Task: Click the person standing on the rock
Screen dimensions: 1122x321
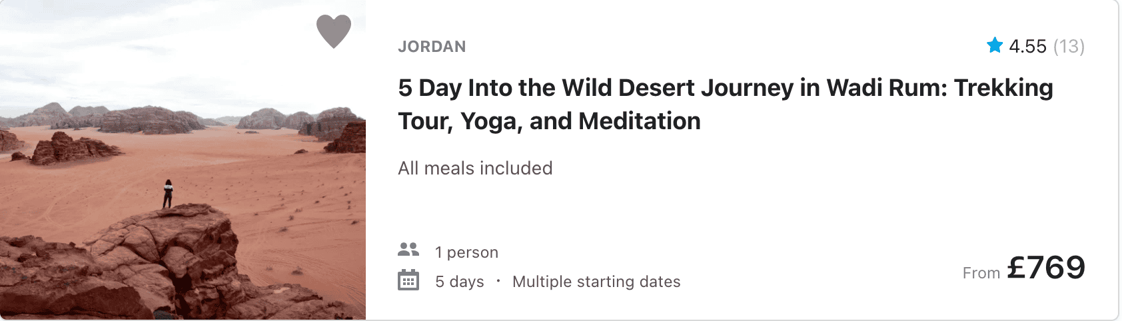Action: tap(168, 194)
